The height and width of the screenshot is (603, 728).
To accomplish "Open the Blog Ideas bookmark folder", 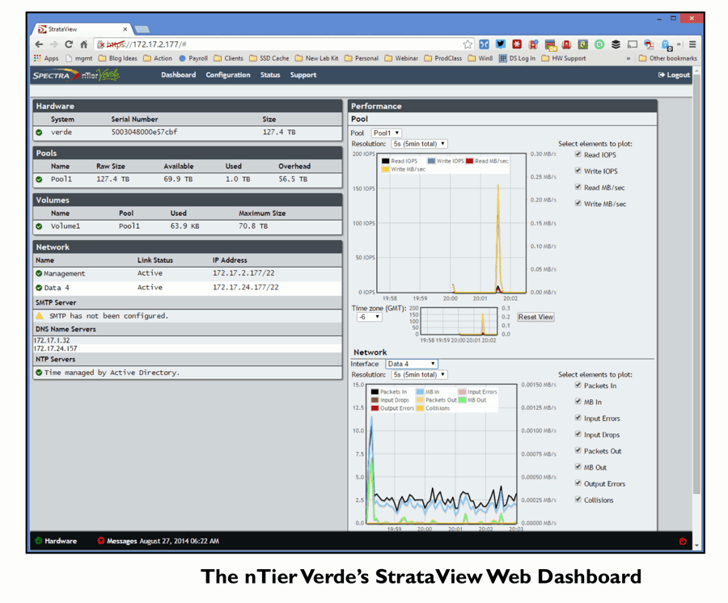I will coord(118,58).
